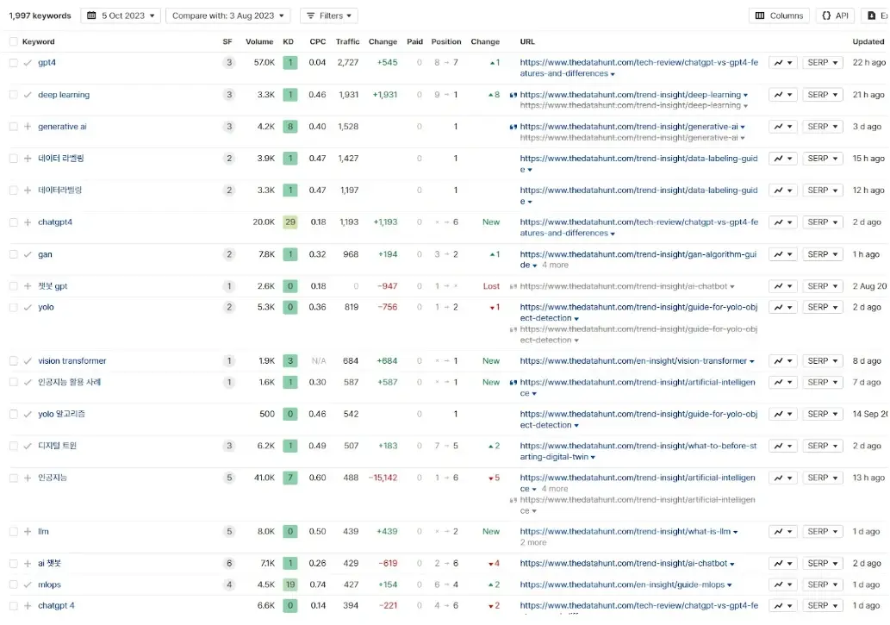Viewport: 890px width, 625px height.
Task: Sort by the Traffic column header
Action: tap(347, 41)
